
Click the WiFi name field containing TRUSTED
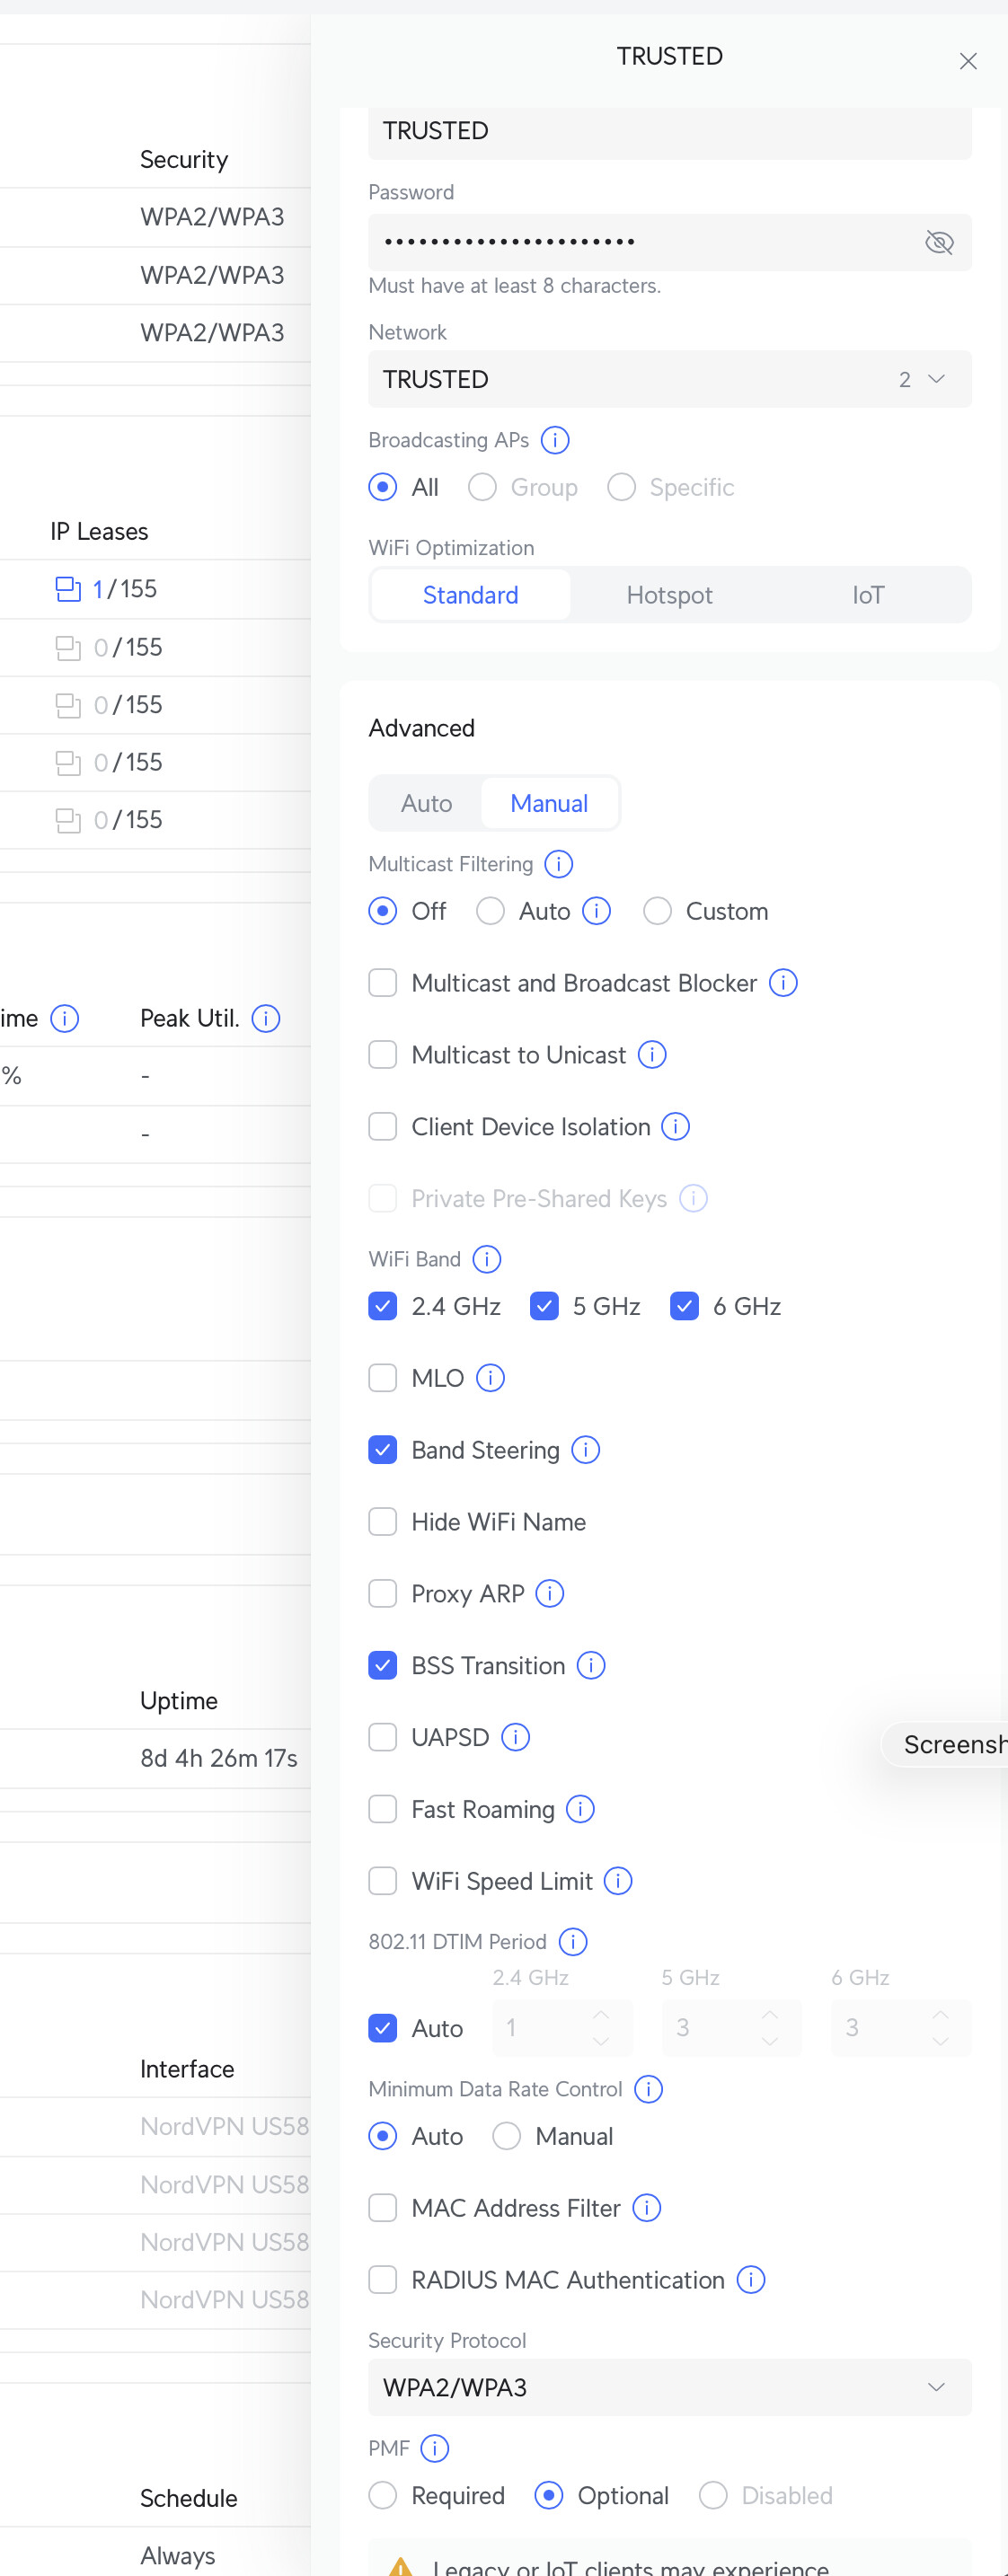(x=669, y=131)
